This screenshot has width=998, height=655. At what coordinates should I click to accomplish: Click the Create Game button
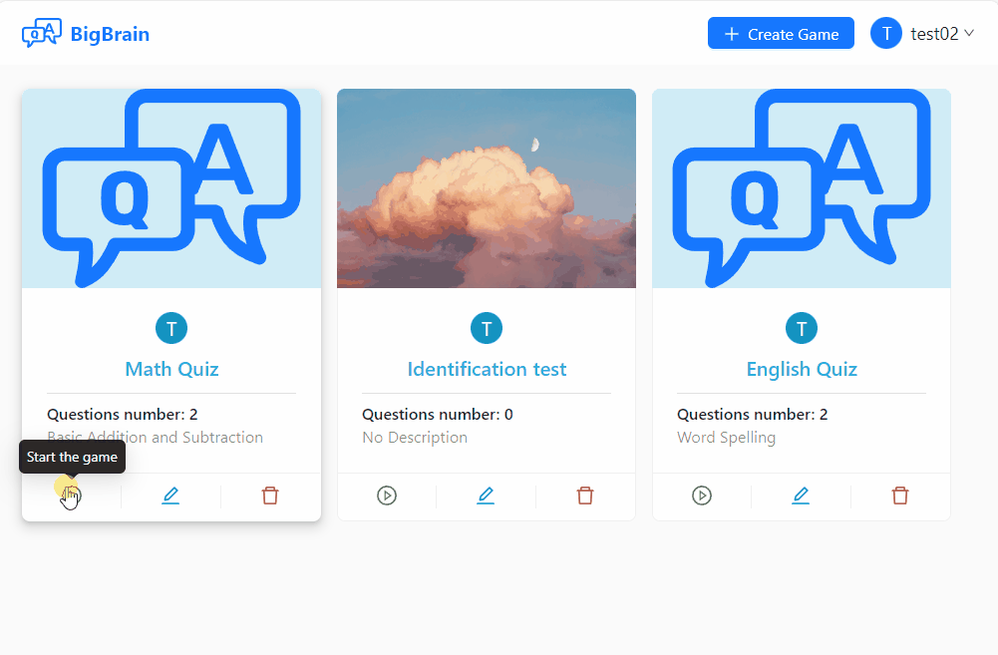click(781, 34)
